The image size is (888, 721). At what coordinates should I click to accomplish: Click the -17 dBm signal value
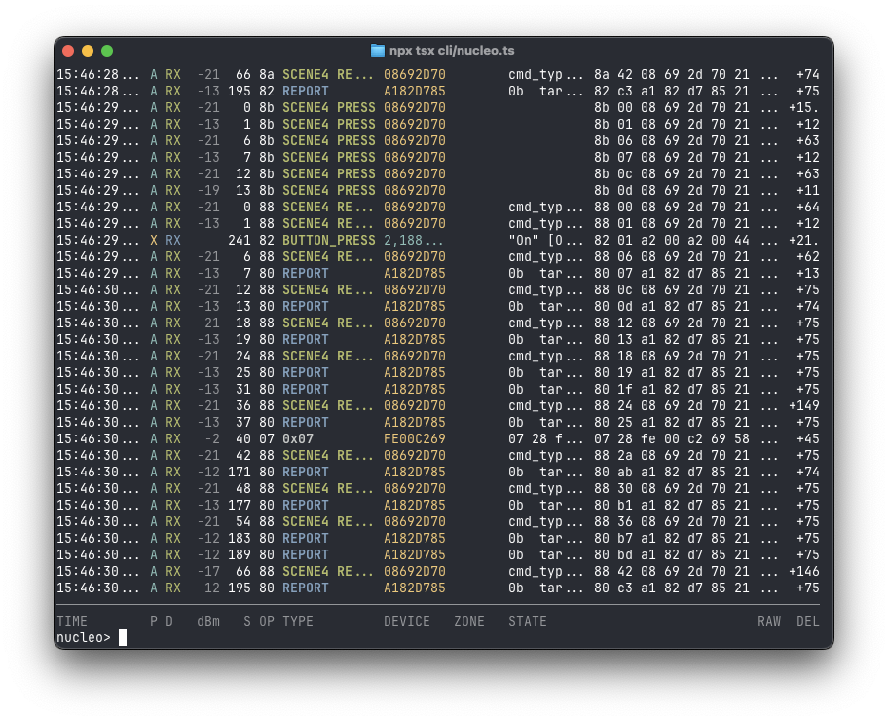point(208,571)
